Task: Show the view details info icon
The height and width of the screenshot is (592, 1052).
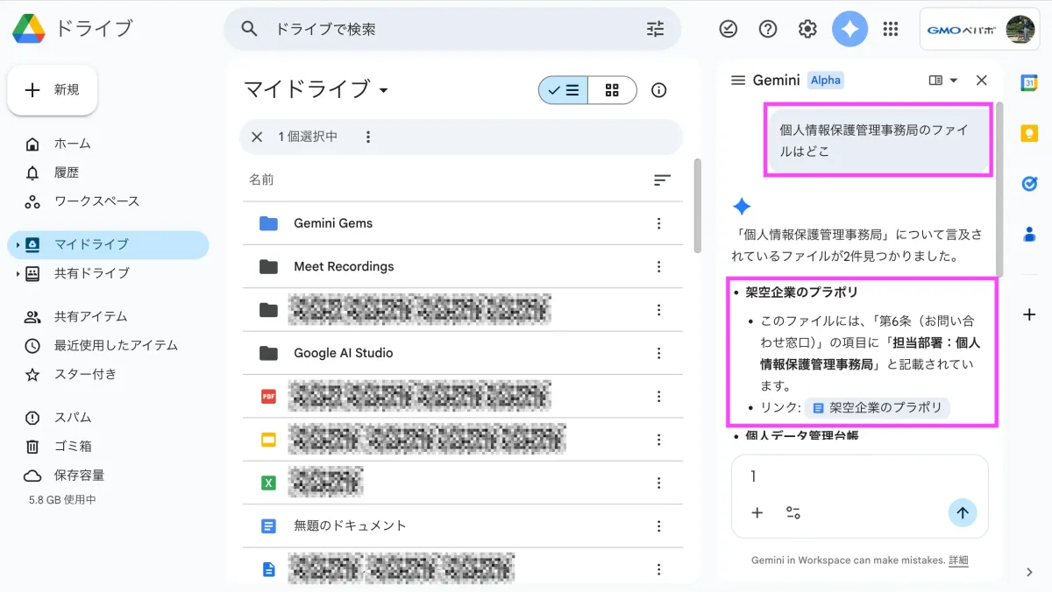Action: point(659,90)
